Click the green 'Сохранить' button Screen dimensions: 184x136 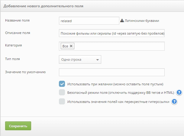[18, 126]
